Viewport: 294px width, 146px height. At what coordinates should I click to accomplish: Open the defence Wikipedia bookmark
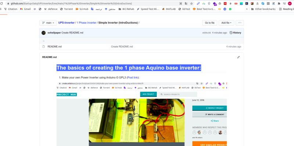point(51,9)
